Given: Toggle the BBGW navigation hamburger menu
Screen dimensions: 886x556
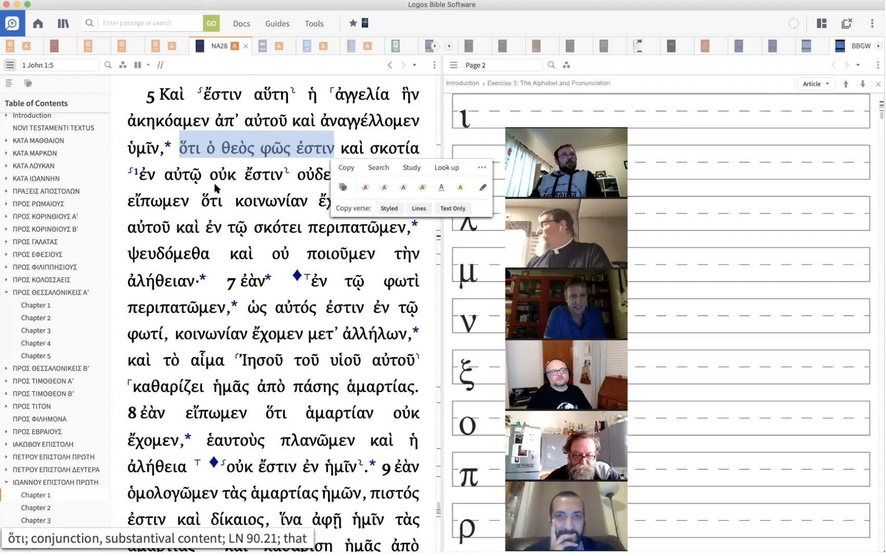Looking at the screenshot, I should [x=453, y=65].
